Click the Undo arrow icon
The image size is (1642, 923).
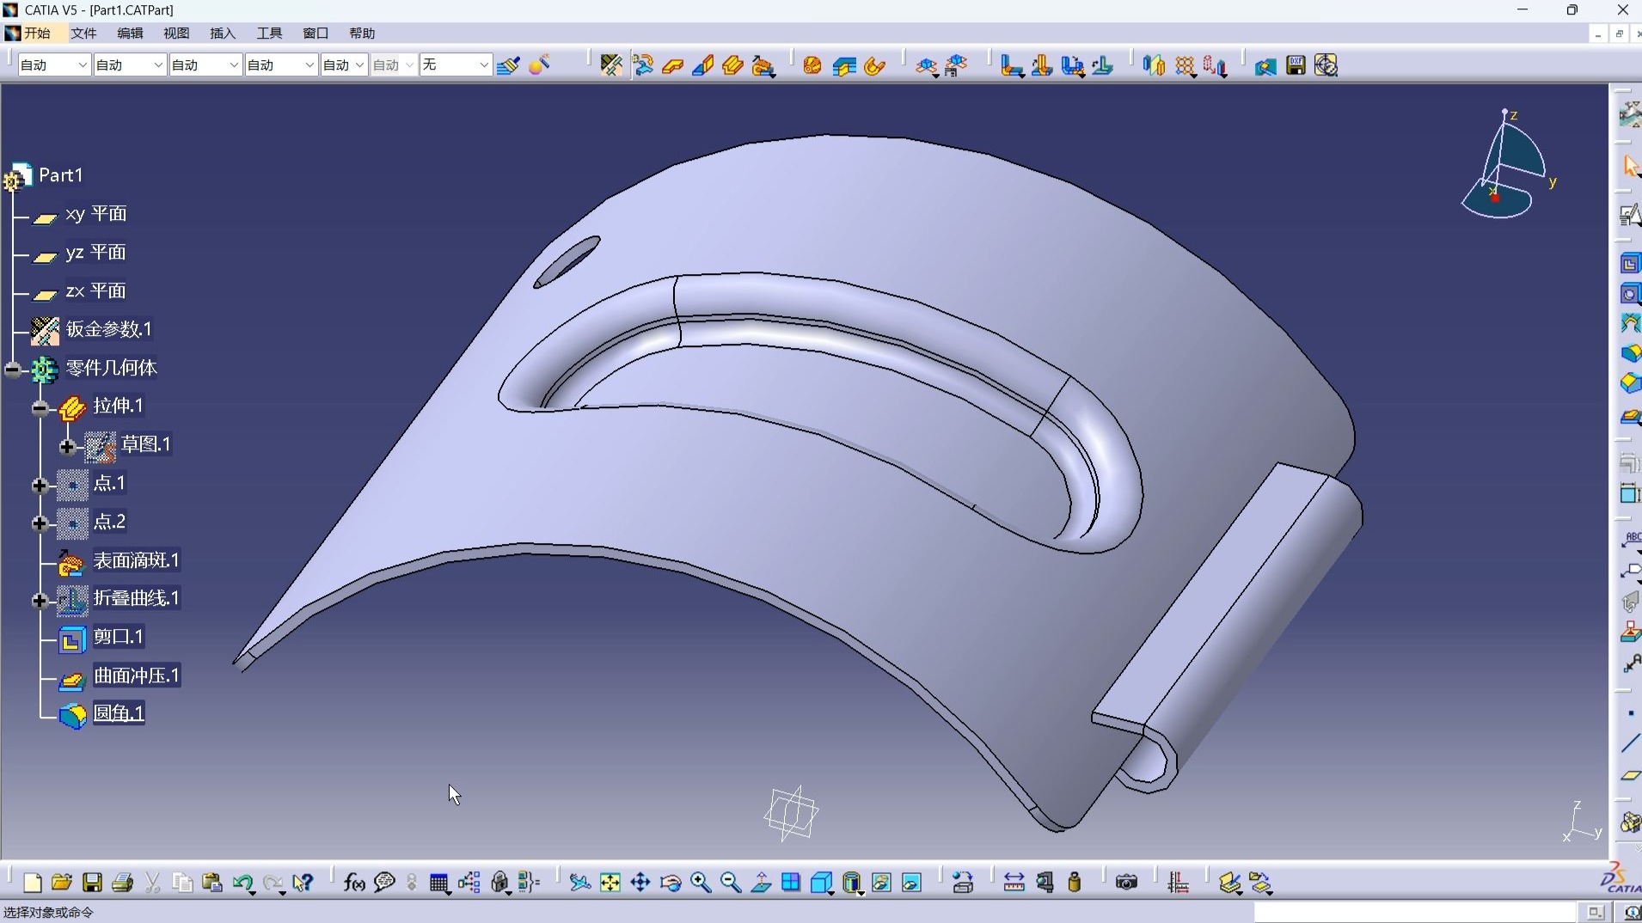242,883
